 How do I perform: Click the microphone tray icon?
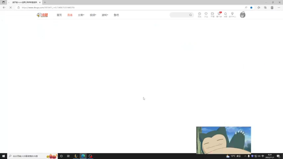pyautogui.click(x=249, y=156)
